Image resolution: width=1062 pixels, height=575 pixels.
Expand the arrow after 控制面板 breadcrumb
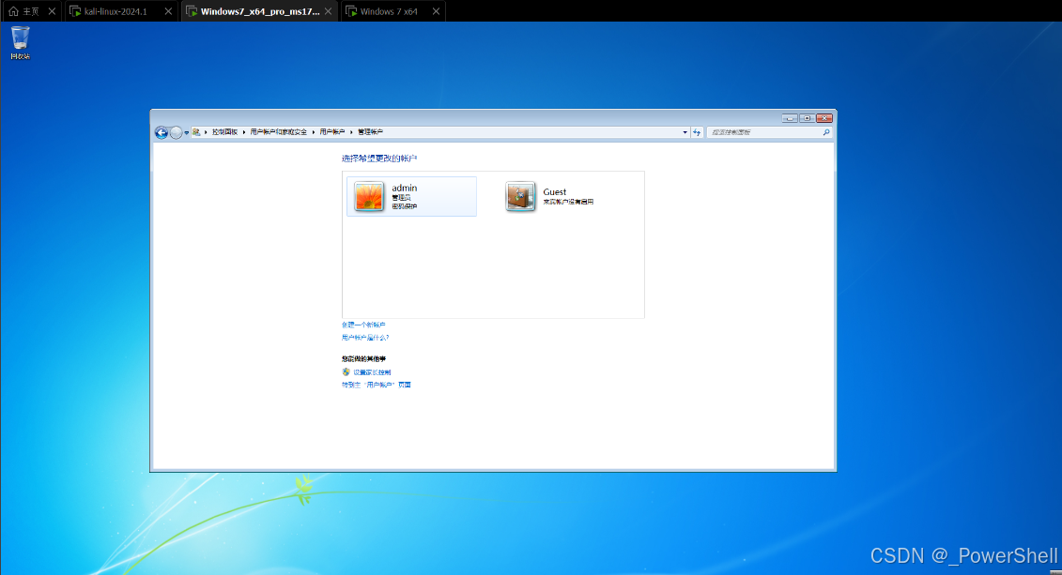(244, 132)
